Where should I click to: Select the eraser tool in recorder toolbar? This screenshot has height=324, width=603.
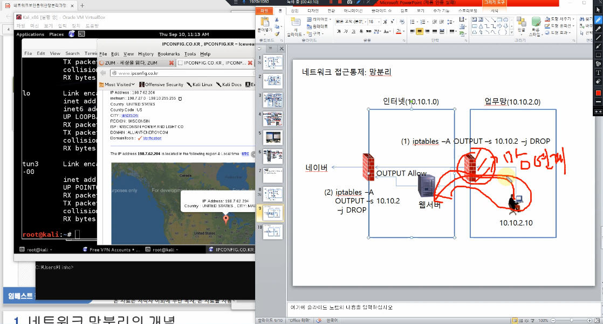[598, 81]
